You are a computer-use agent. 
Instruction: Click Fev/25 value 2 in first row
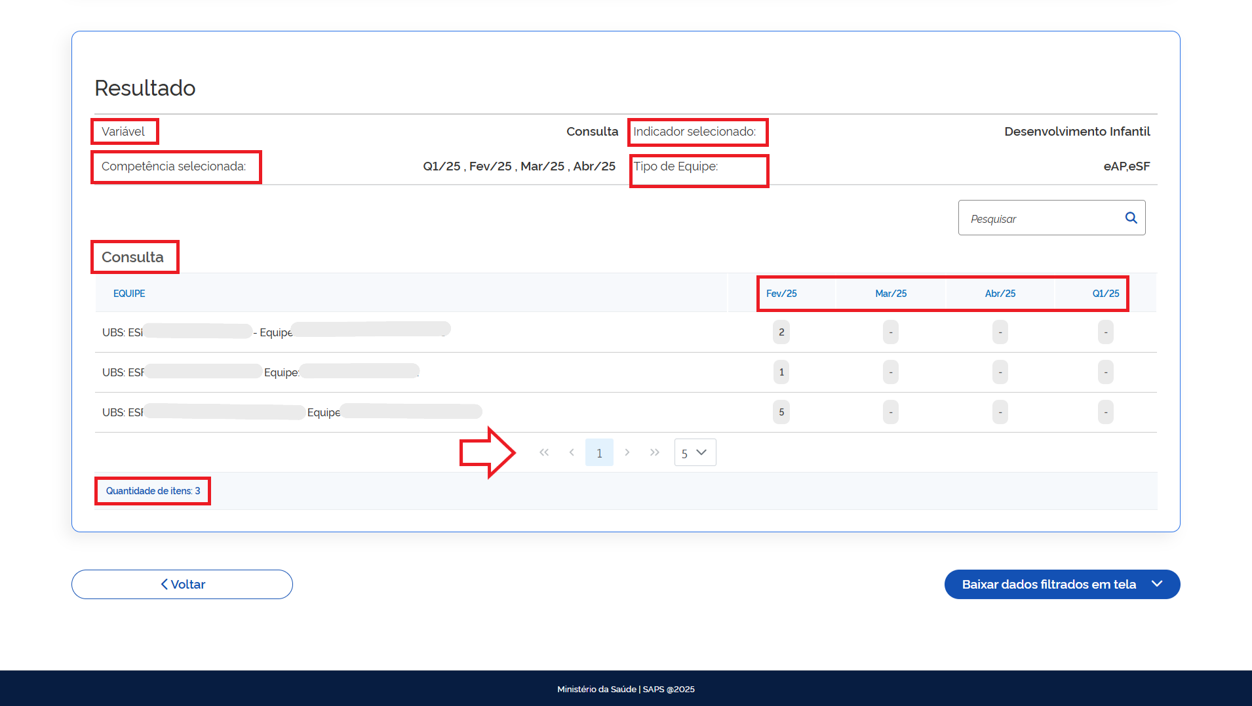point(781,332)
